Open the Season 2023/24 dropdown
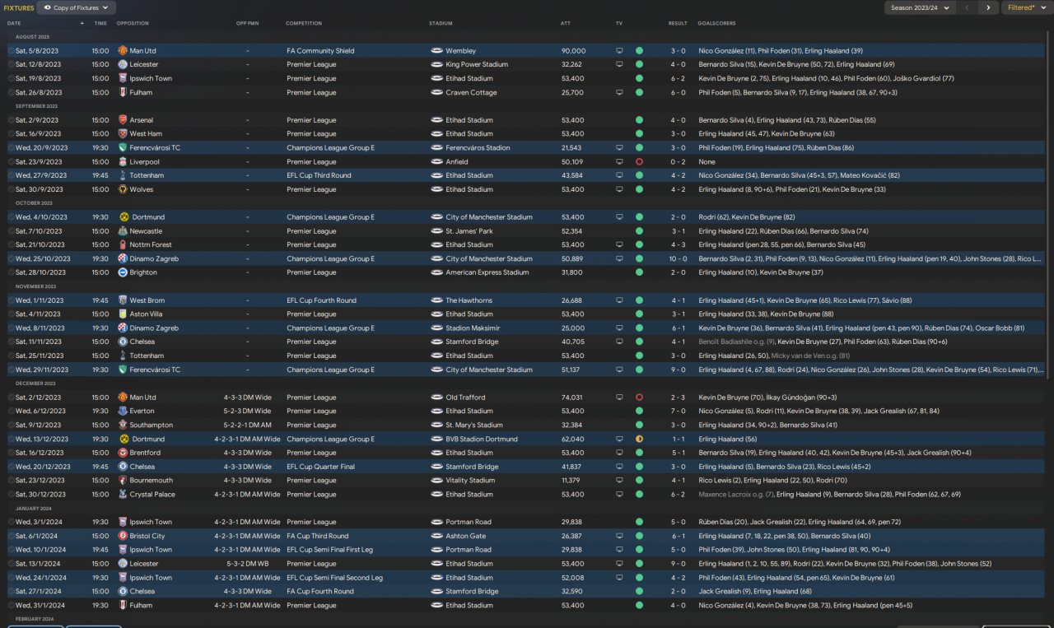1054x628 pixels. [921, 7]
